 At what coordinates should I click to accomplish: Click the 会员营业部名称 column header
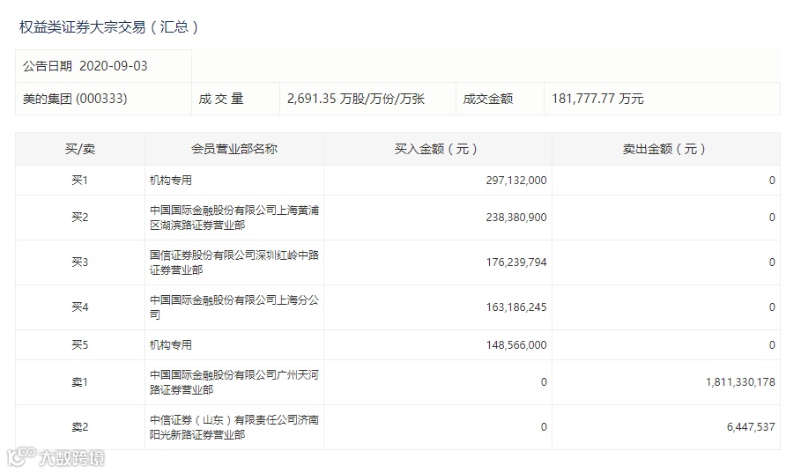coord(234,149)
